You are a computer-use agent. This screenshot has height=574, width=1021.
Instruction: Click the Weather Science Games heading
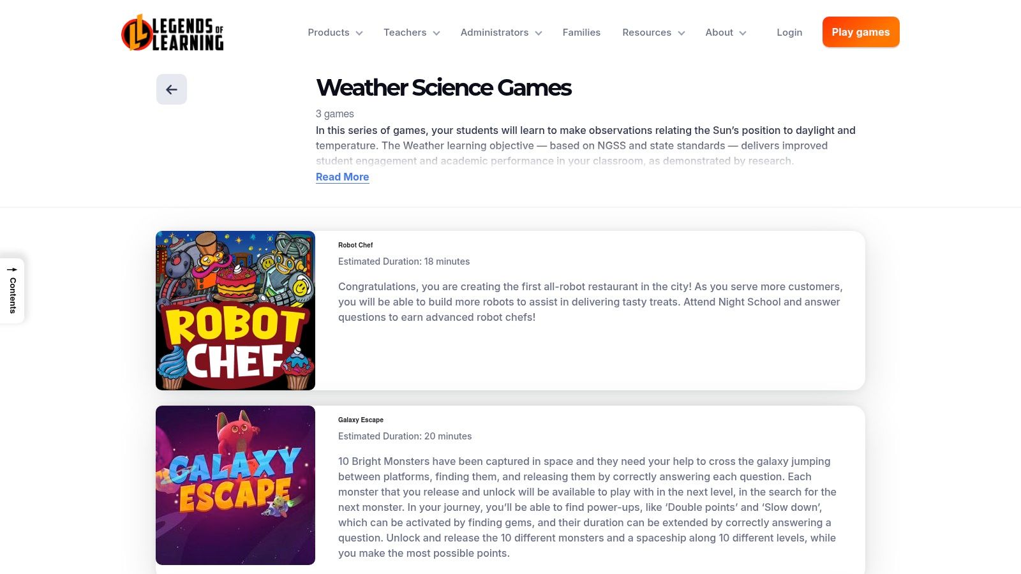443,87
